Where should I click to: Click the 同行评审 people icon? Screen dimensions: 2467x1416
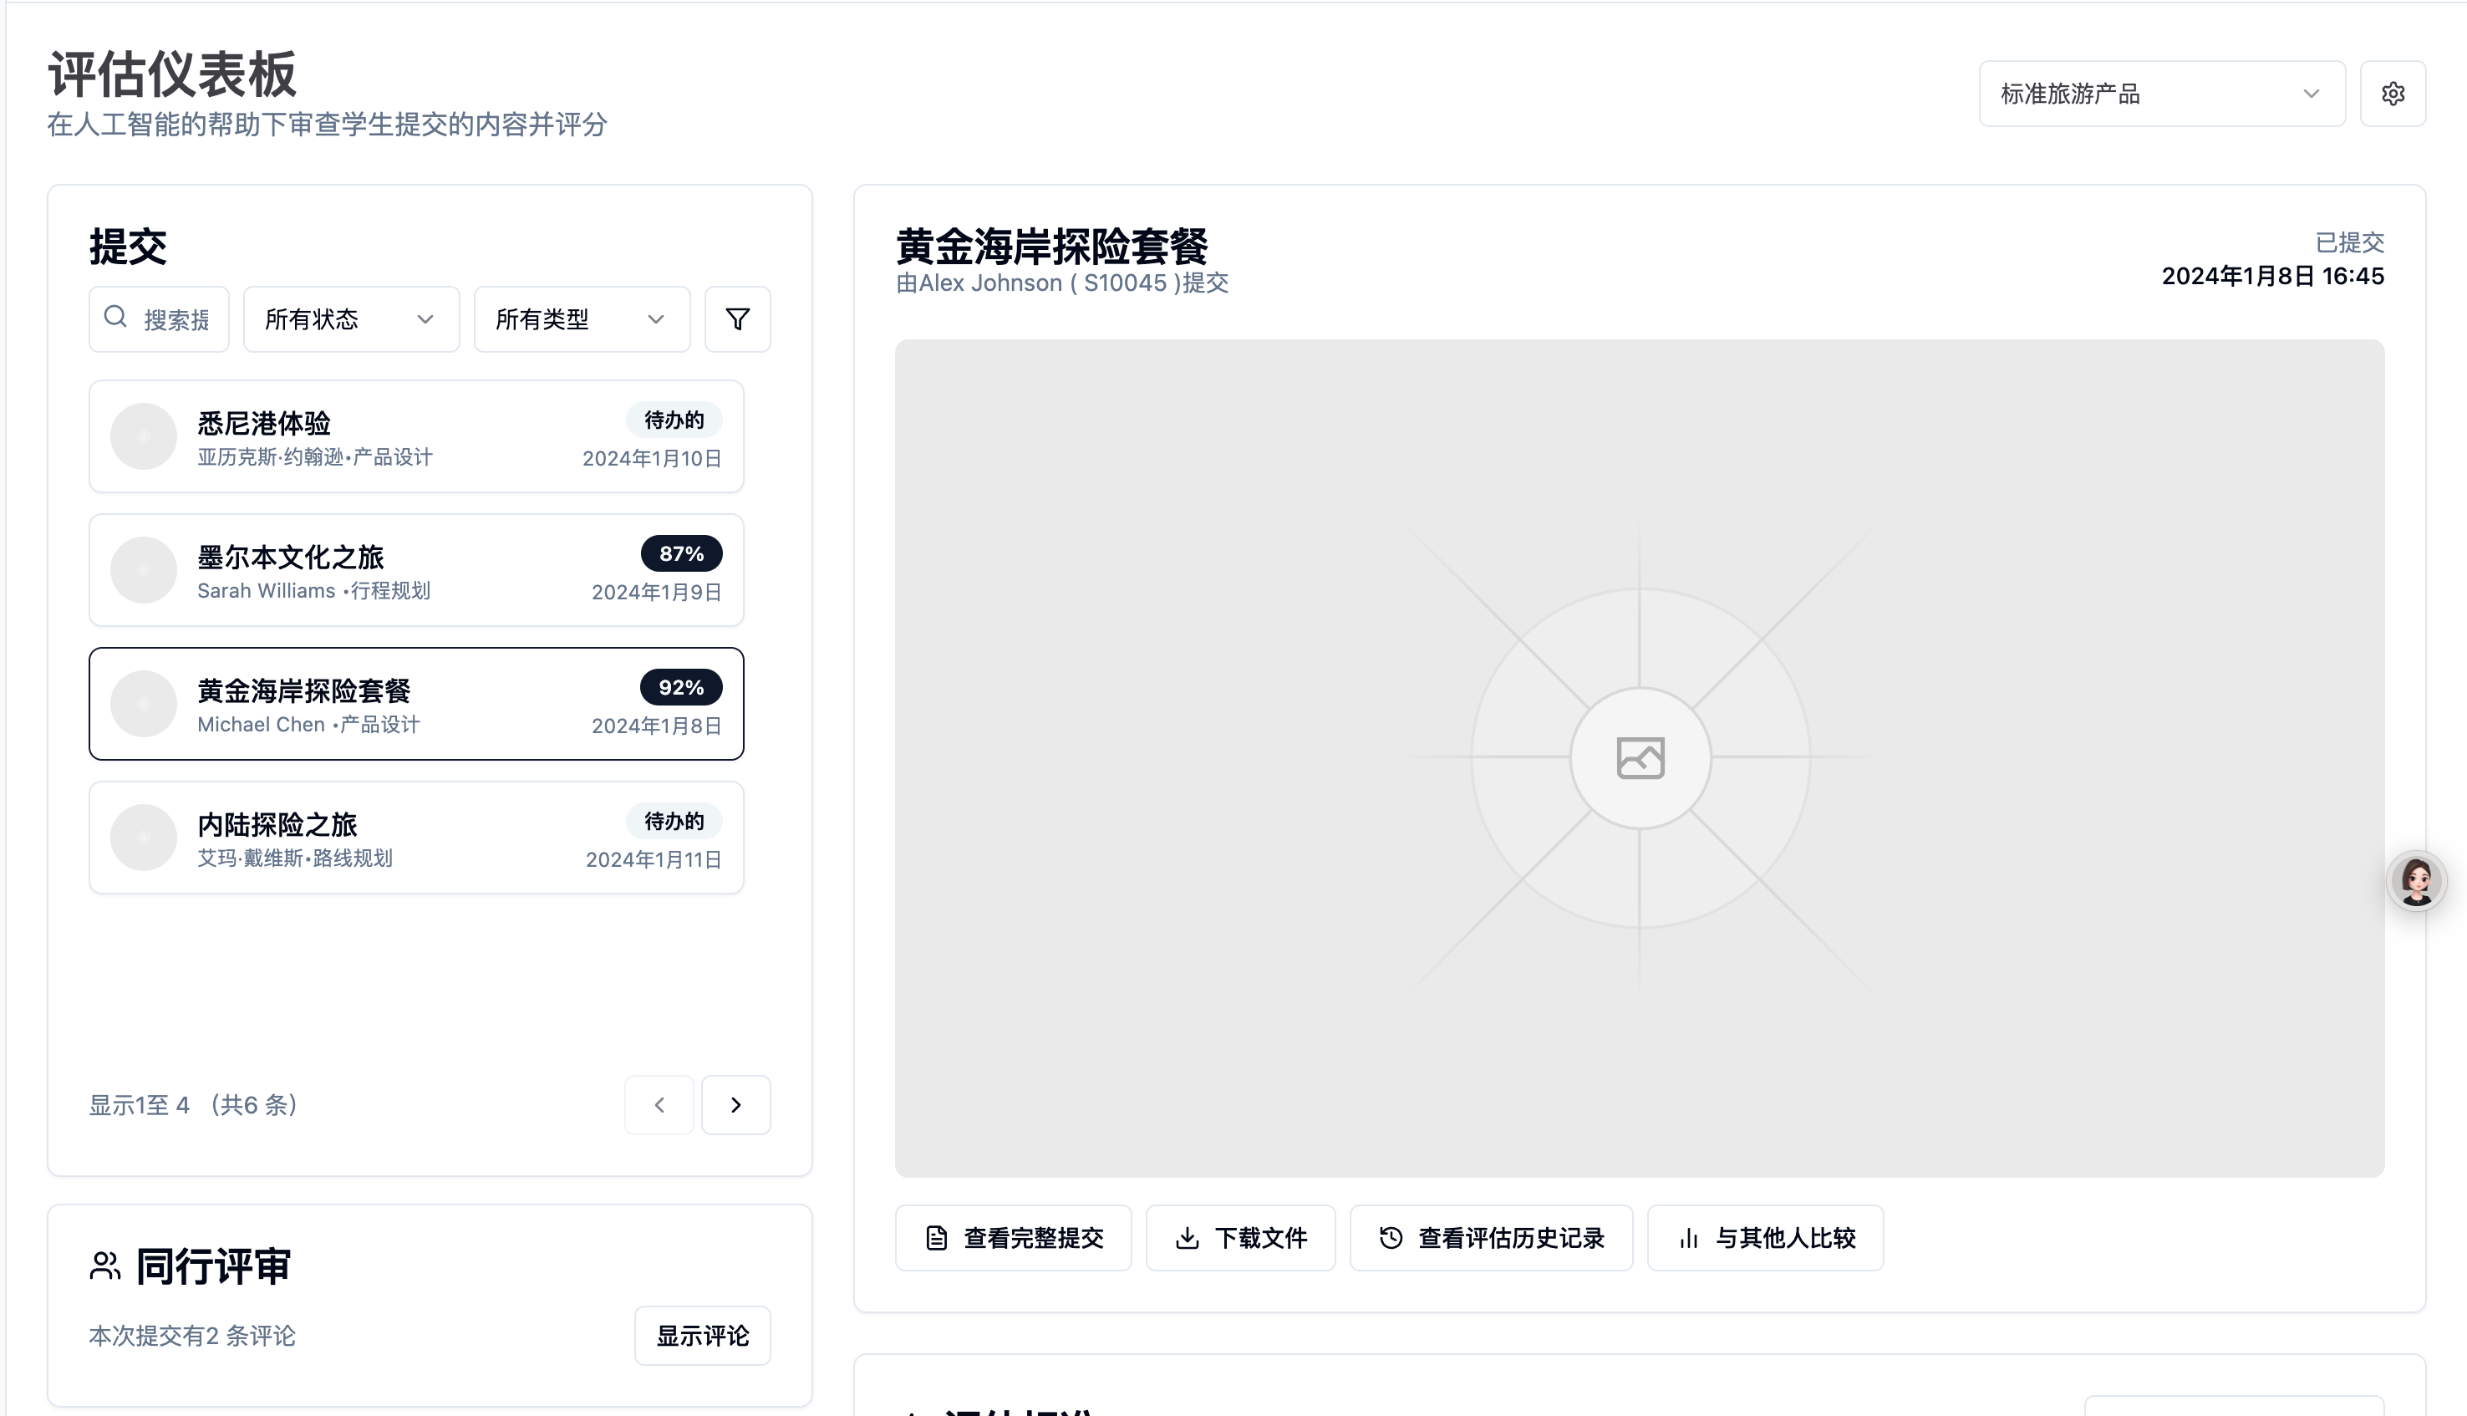coord(105,1266)
